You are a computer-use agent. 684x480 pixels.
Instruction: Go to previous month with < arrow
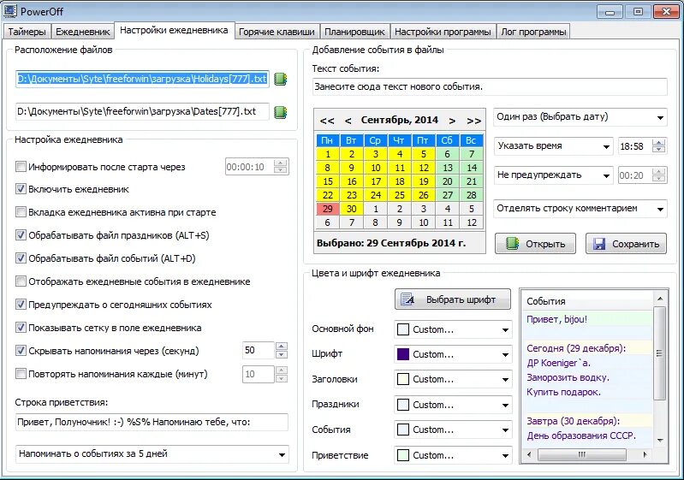coord(348,121)
